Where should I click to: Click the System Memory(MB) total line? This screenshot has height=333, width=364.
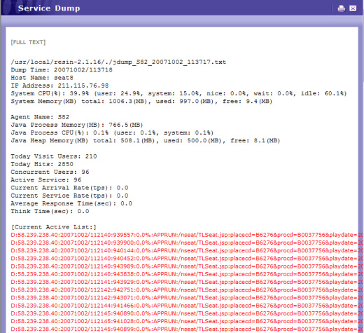coord(141,102)
